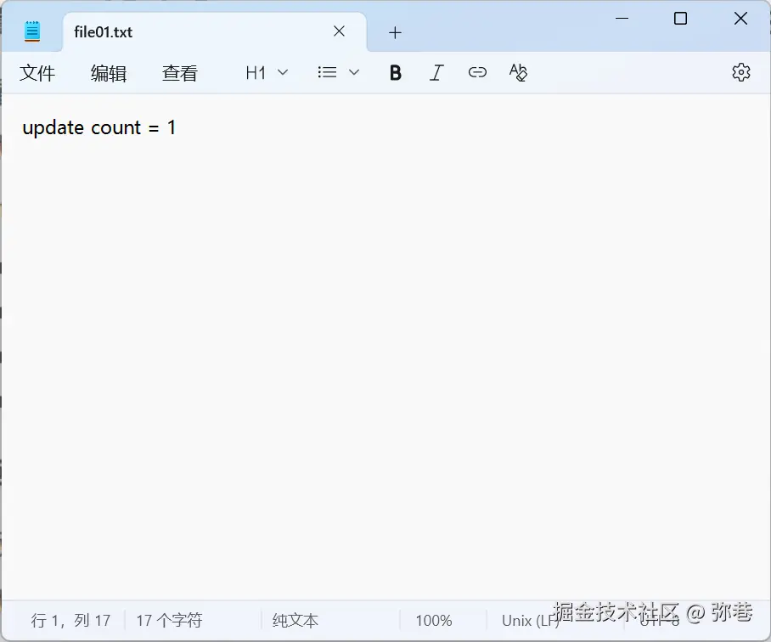The height and width of the screenshot is (642, 771).
Task: Close the Notepad window
Action: pyautogui.click(x=740, y=19)
